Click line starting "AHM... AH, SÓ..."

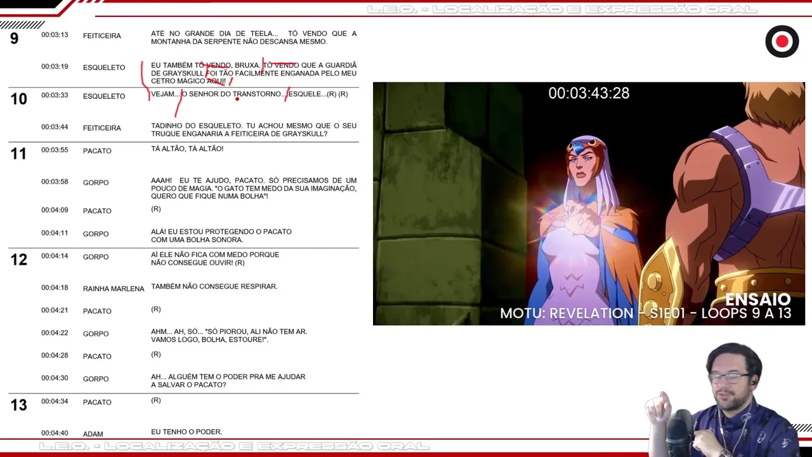tap(230, 335)
